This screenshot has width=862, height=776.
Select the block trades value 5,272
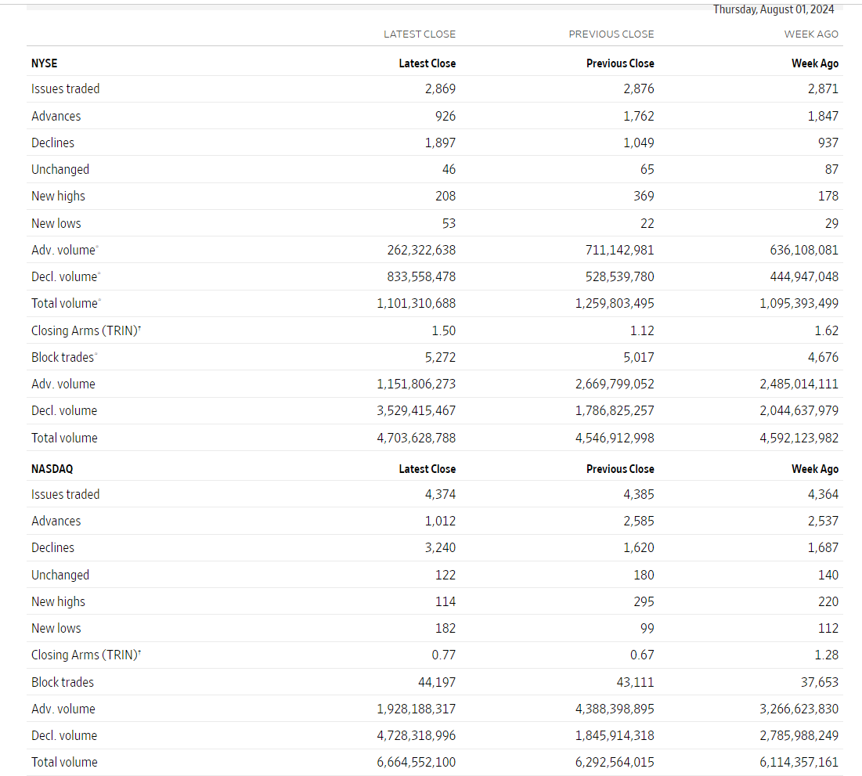[440, 358]
